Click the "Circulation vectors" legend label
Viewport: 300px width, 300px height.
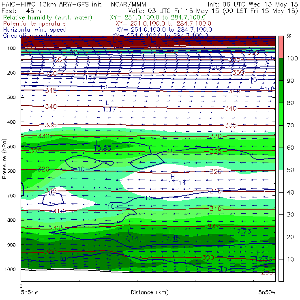(30, 35)
